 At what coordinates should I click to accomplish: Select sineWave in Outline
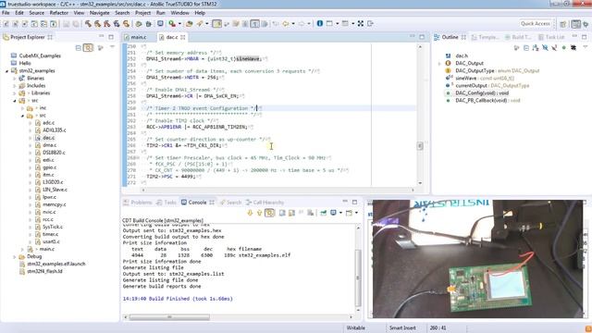click(465, 78)
